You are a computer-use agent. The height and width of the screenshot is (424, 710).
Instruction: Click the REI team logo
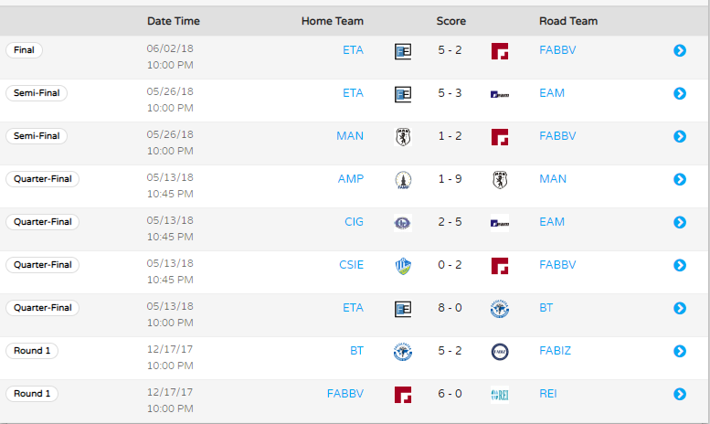[500, 395]
